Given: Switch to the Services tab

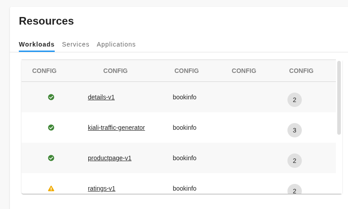Looking at the screenshot, I should pos(76,44).
